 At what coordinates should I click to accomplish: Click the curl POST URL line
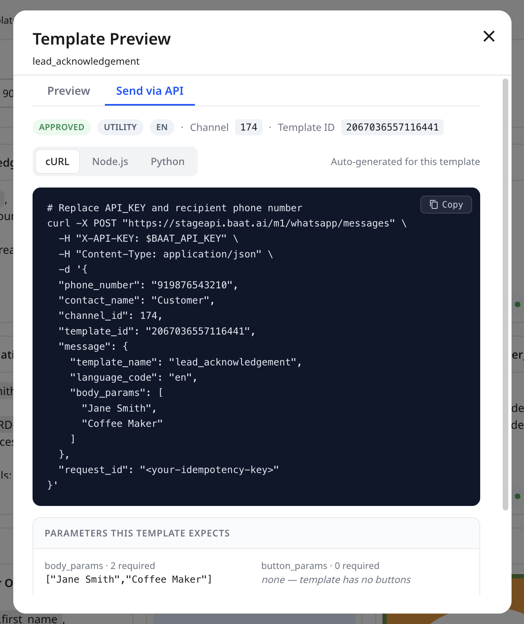pyautogui.click(x=227, y=223)
